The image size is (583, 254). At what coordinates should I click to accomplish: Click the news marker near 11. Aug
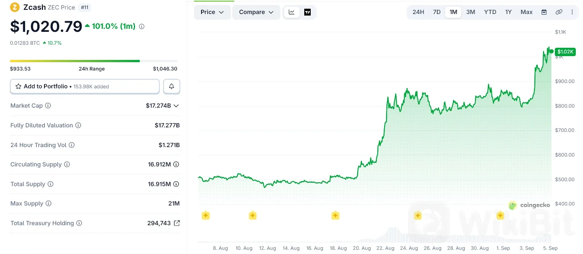[x=253, y=216]
